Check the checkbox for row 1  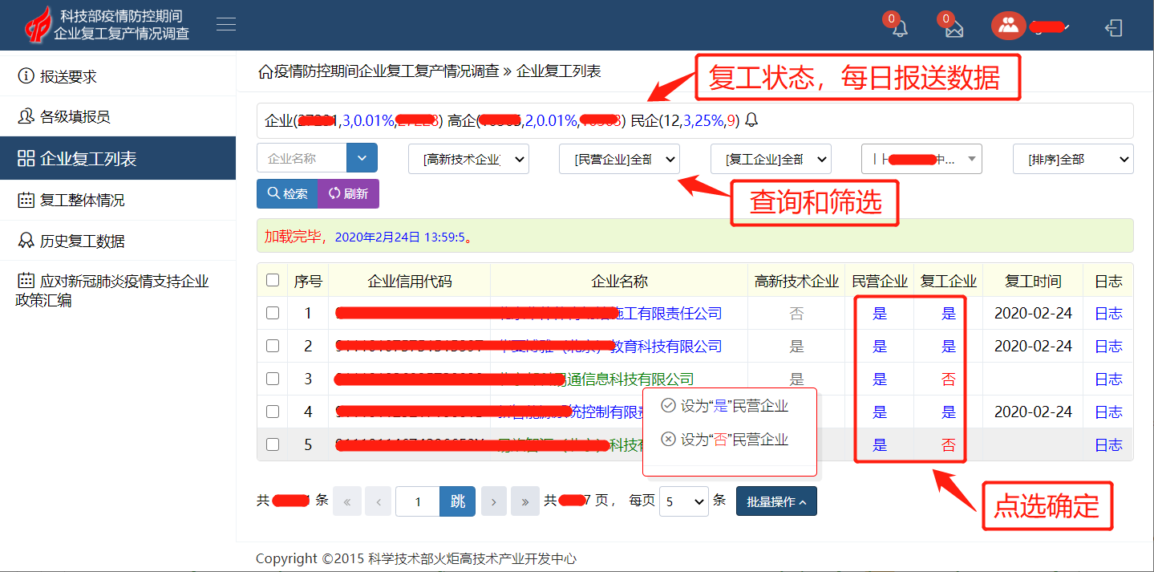273,313
